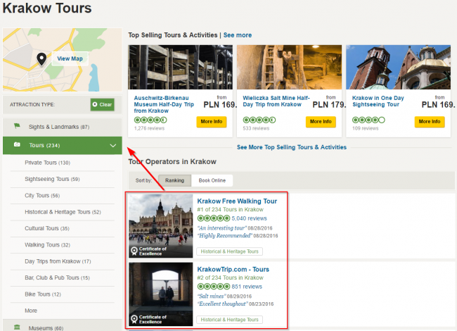Click the Clear button x icon

coord(95,104)
